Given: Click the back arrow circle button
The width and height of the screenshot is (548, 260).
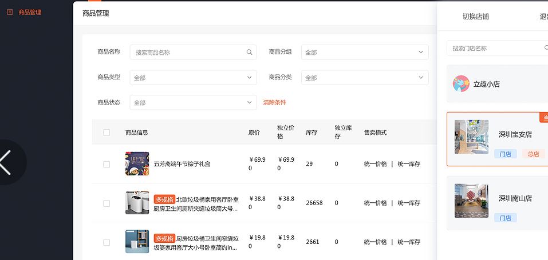Looking at the screenshot, I should click(x=7, y=162).
